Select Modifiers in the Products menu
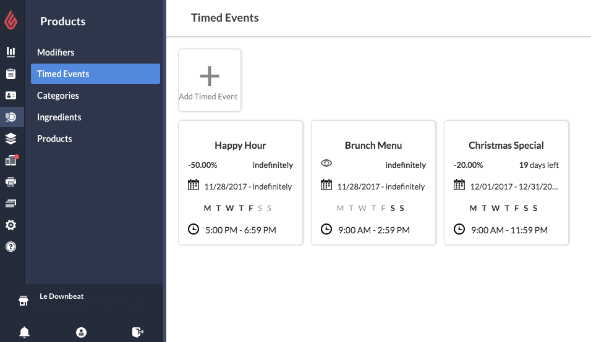 (56, 52)
